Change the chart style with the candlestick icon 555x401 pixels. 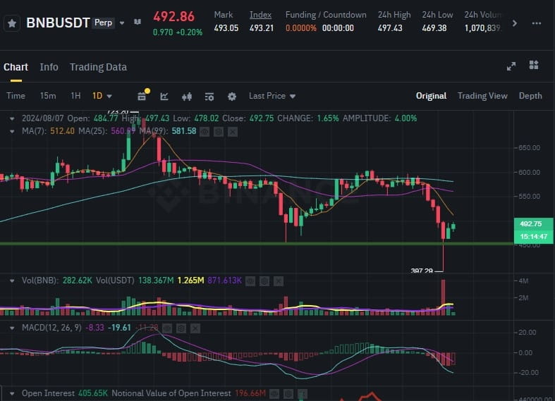(x=187, y=97)
